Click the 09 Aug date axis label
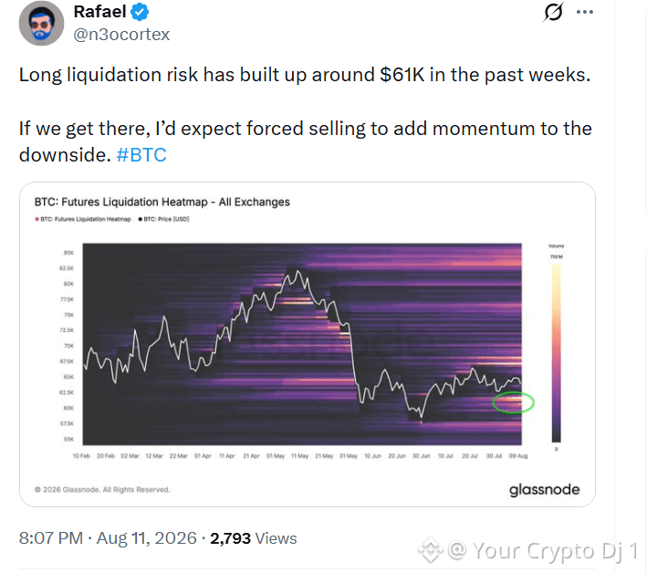The height and width of the screenshot is (573, 647). (x=517, y=456)
